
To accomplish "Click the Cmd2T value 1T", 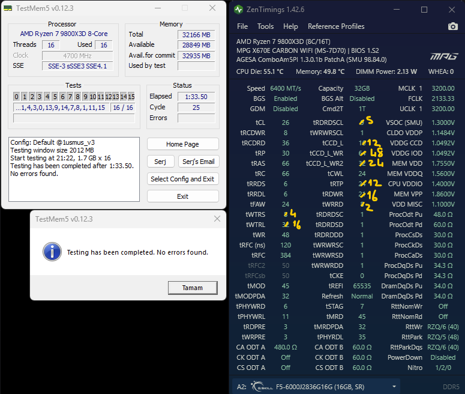I will 362,109.
